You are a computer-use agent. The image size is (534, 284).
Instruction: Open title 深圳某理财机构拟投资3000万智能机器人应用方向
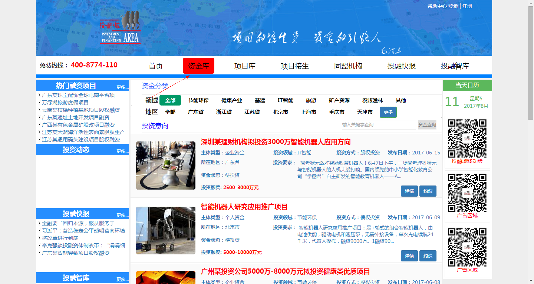(276, 142)
